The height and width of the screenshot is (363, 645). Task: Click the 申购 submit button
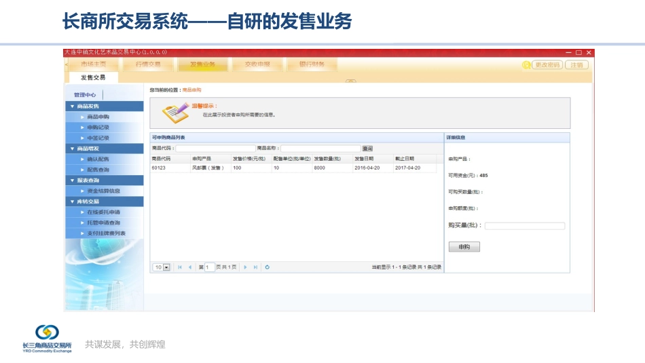click(464, 247)
